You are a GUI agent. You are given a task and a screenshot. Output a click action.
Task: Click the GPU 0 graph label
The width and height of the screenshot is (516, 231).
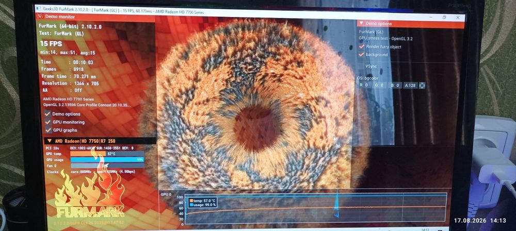point(166,195)
